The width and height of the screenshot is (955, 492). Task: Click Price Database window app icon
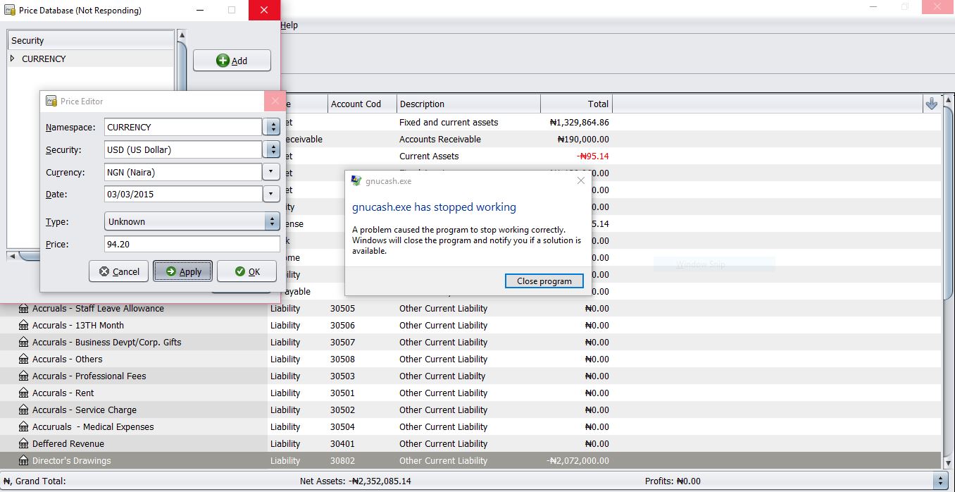pos(10,11)
